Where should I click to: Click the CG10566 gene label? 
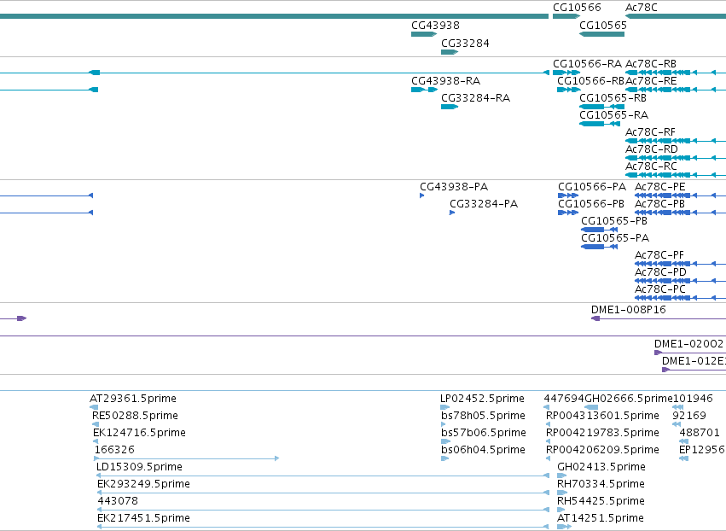(577, 8)
